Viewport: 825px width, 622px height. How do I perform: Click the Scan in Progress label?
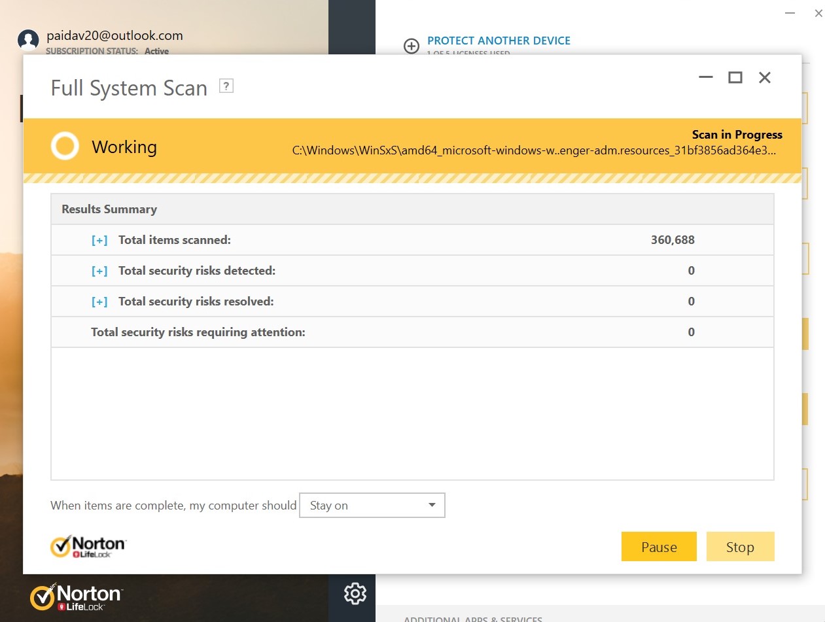point(737,135)
